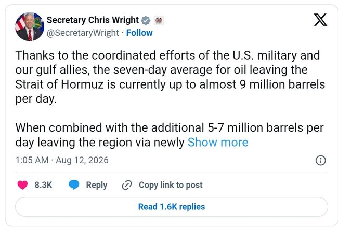Click the chain link copy icon
Image resolution: width=338 pixels, height=228 pixels.
click(x=127, y=185)
